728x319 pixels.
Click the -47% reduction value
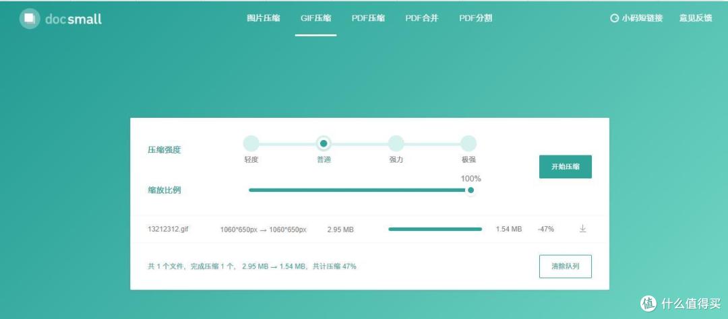(x=545, y=229)
